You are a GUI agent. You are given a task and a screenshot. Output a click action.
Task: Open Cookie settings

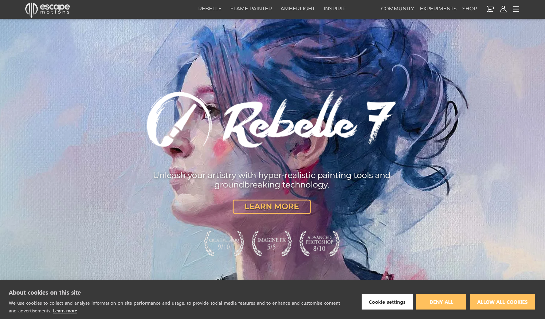point(387,302)
